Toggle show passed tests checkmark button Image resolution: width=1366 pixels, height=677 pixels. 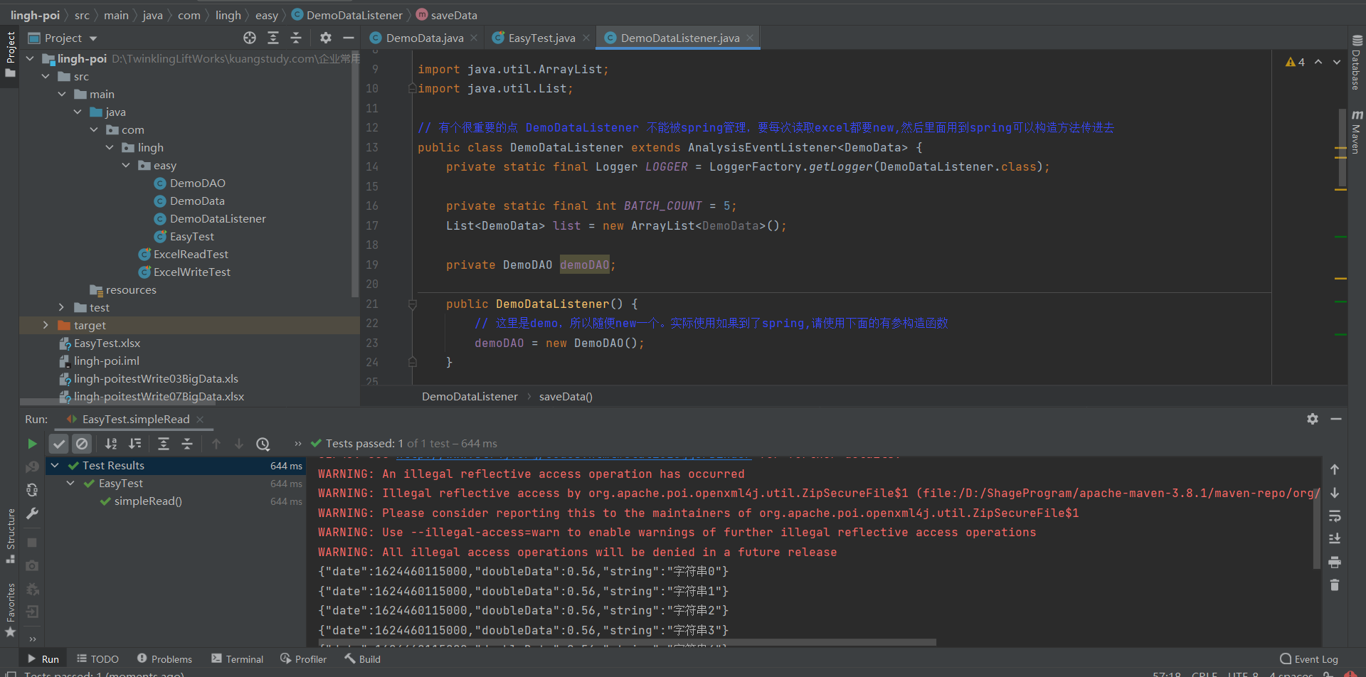(59, 444)
